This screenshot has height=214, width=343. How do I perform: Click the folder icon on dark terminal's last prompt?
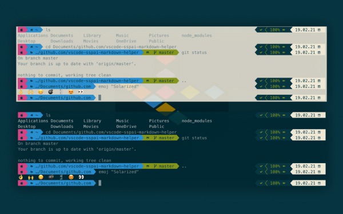click(x=32, y=183)
